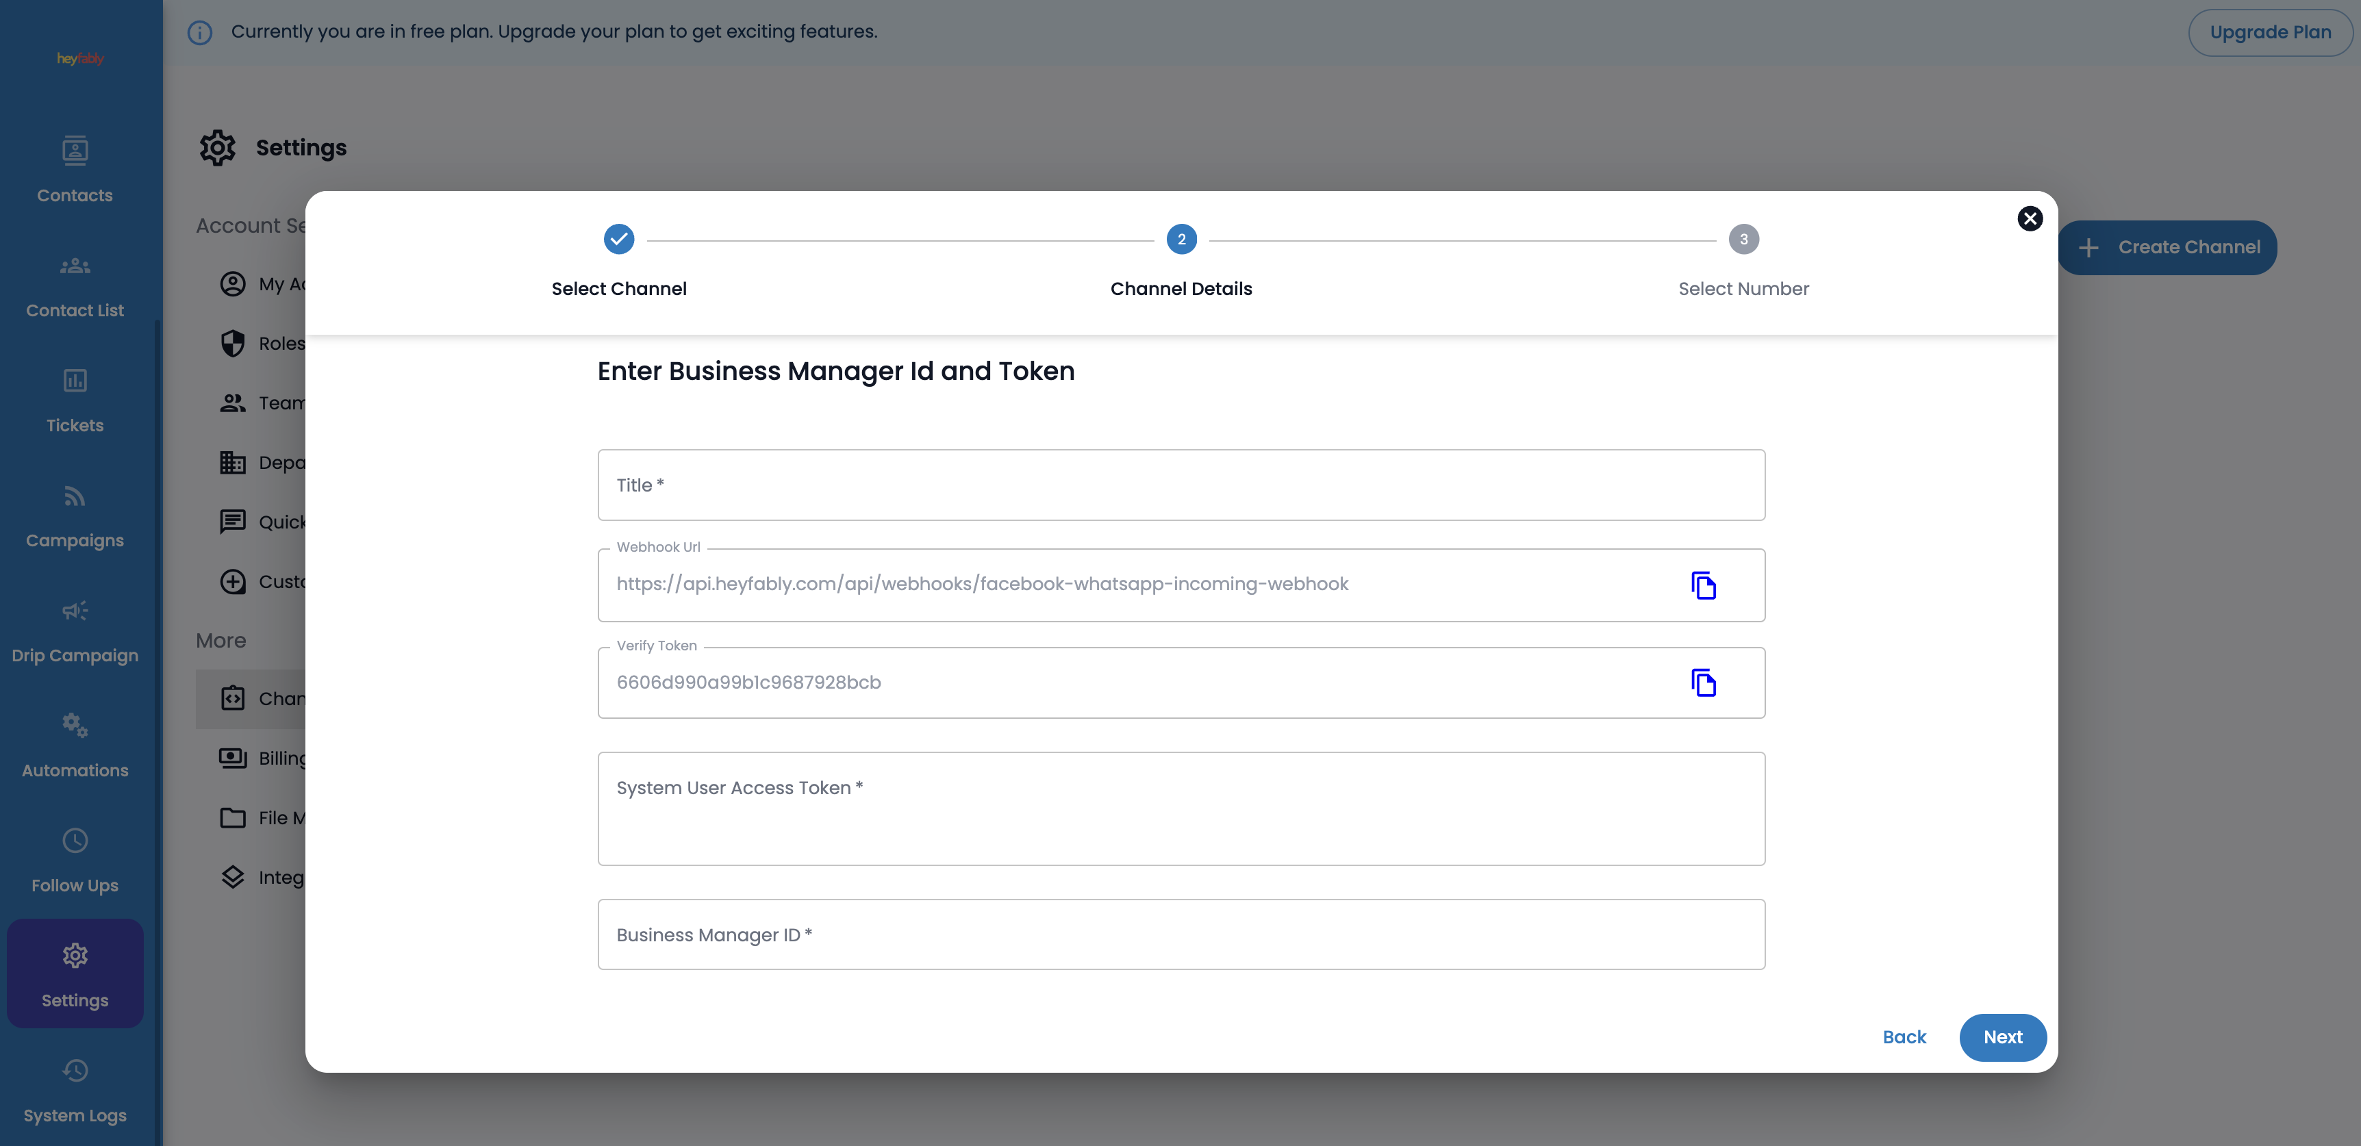
Task: Click the Title input field
Action: coord(1180,485)
